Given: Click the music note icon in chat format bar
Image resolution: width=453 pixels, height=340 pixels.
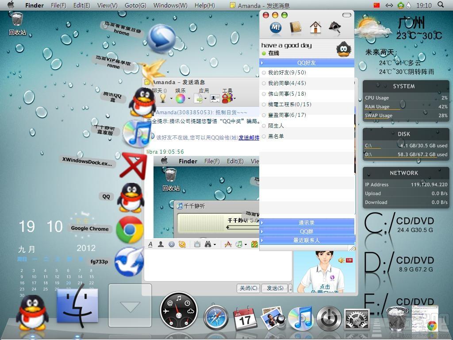Looking at the screenshot, I should (x=239, y=244).
